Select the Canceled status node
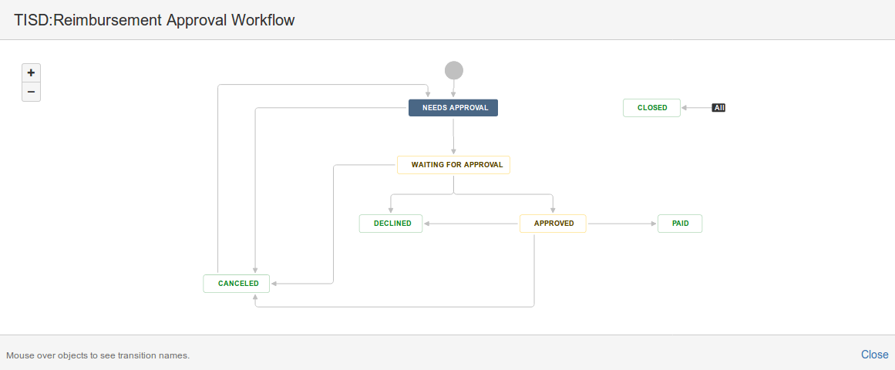This screenshot has height=370, width=895. coord(237,284)
